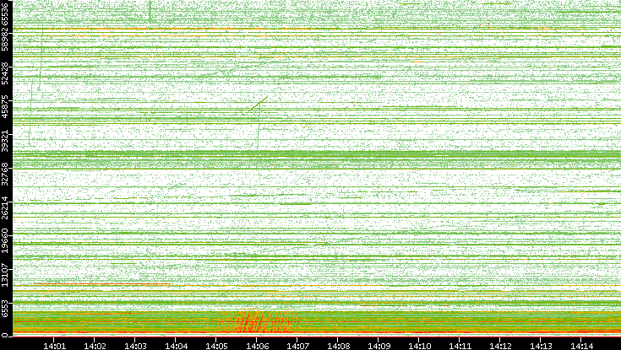This screenshot has height=350, width=621.
Task: Click the red-orange horizontal line above 13107
Action: click(102, 284)
